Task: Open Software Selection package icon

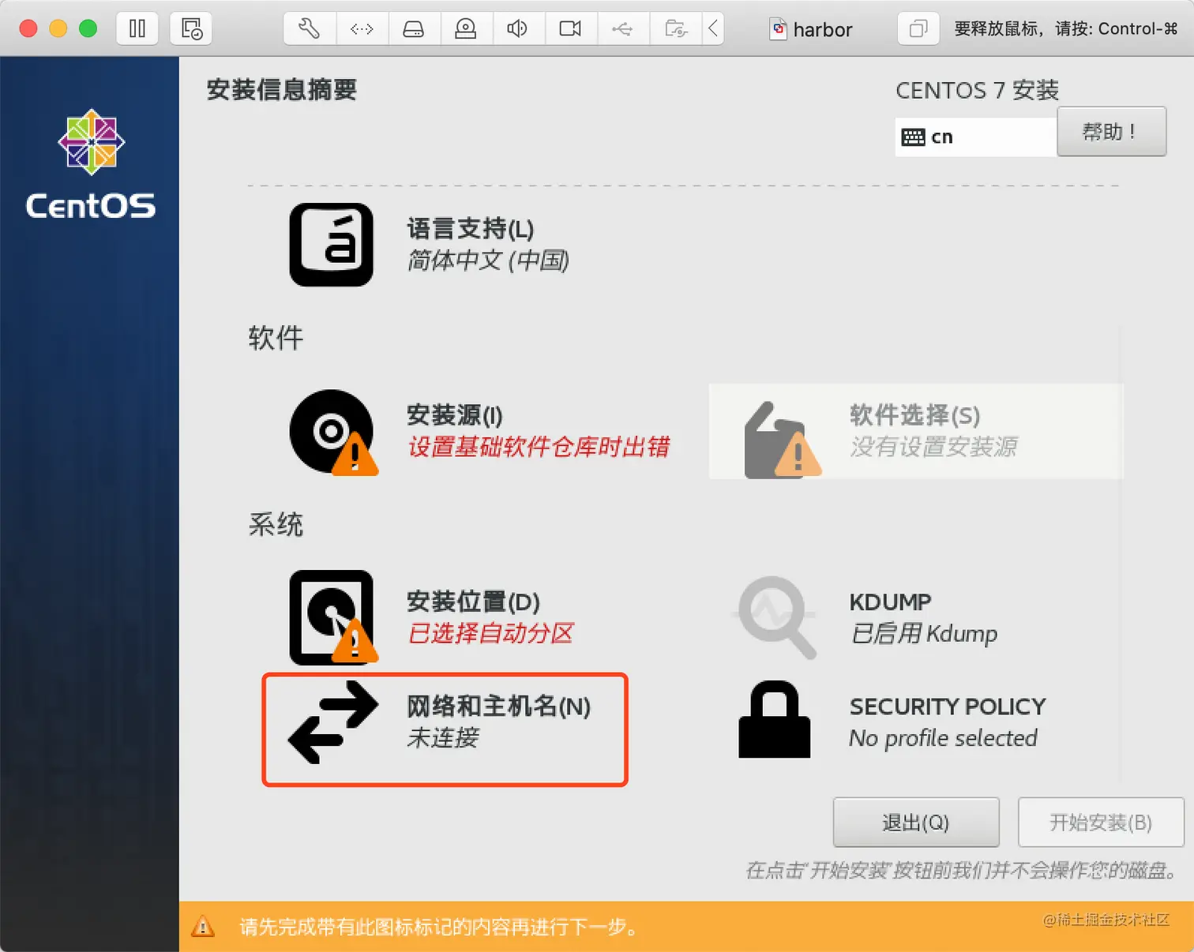Action: pyautogui.click(x=783, y=440)
